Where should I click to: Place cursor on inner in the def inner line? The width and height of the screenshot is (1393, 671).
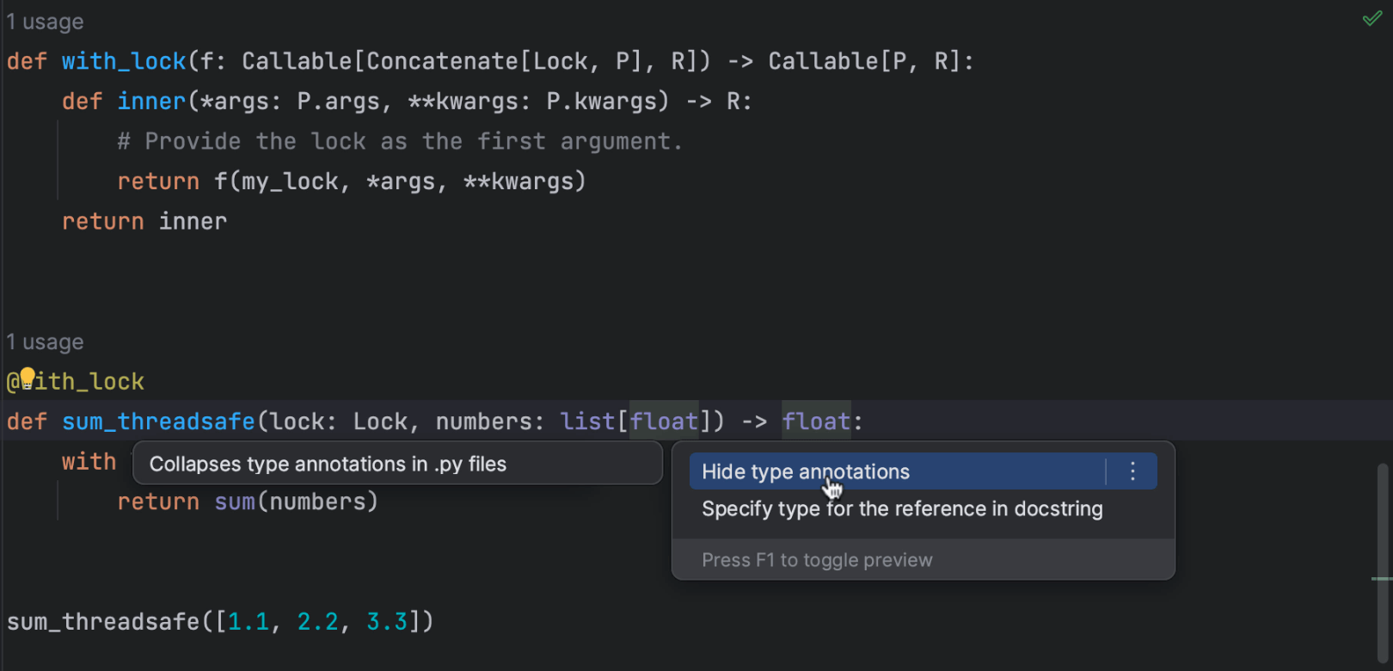point(151,102)
